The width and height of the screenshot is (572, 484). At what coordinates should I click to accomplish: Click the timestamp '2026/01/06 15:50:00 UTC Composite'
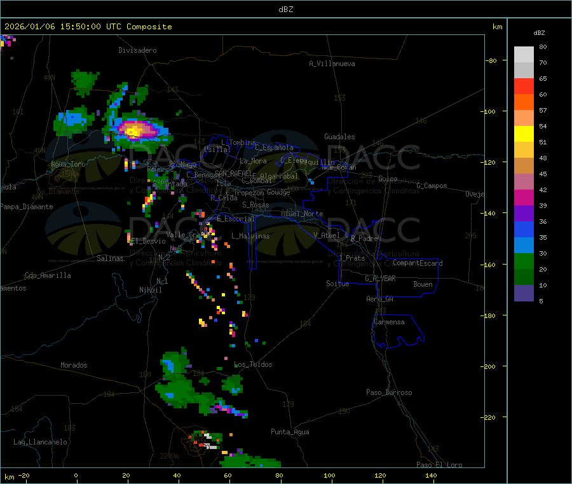pos(88,27)
